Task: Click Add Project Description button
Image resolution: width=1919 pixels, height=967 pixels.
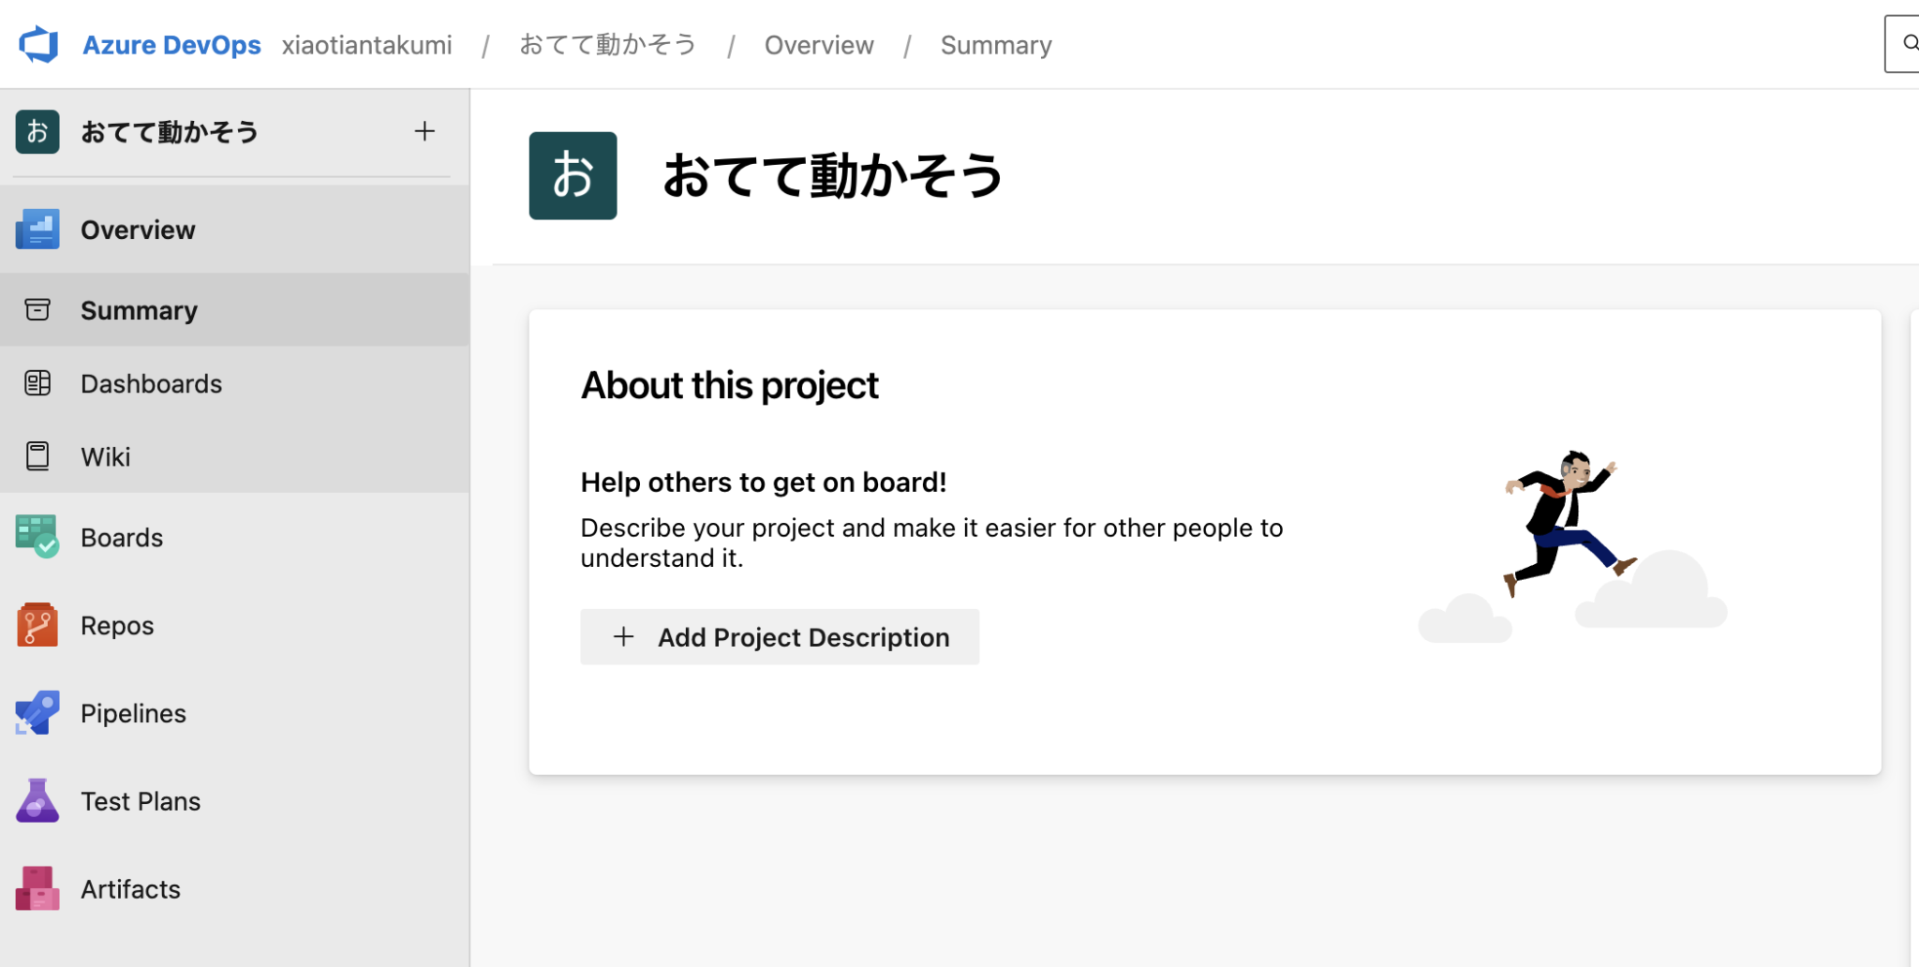Action: 780,637
